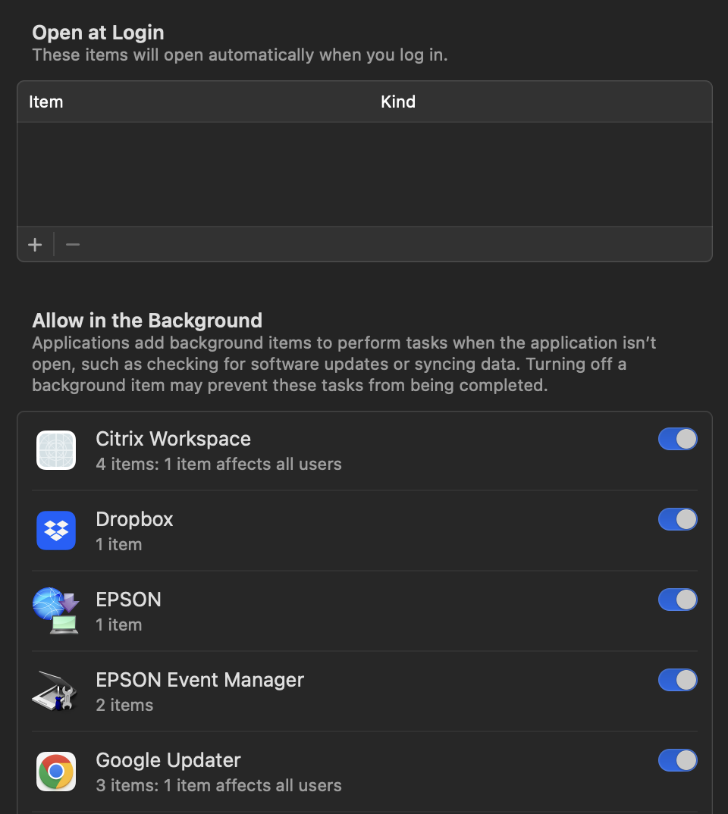This screenshot has height=814, width=728.
Task: Click the Citrix Workspace app icon
Action: click(x=56, y=450)
